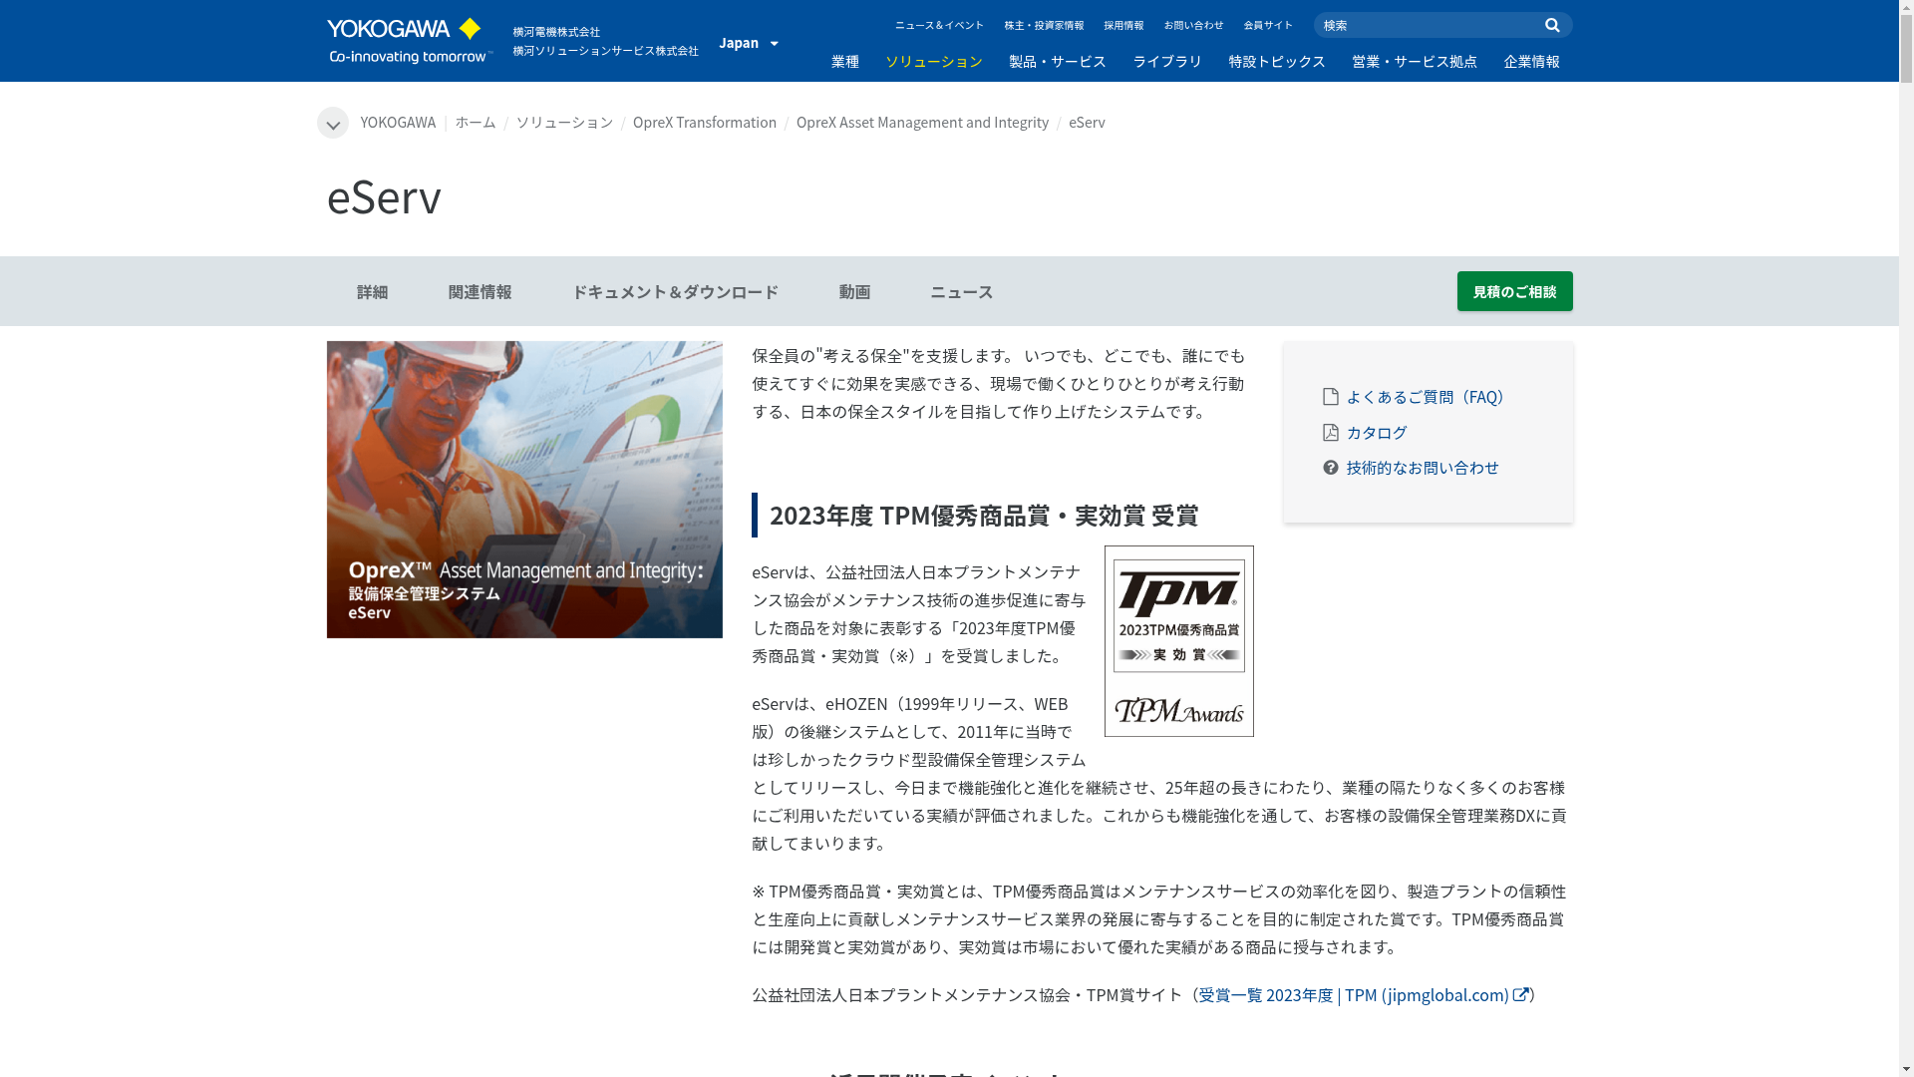The height and width of the screenshot is (1077, 1914).
Task: Switch to the 関連情報 tab
Action: tap(479, 292)
